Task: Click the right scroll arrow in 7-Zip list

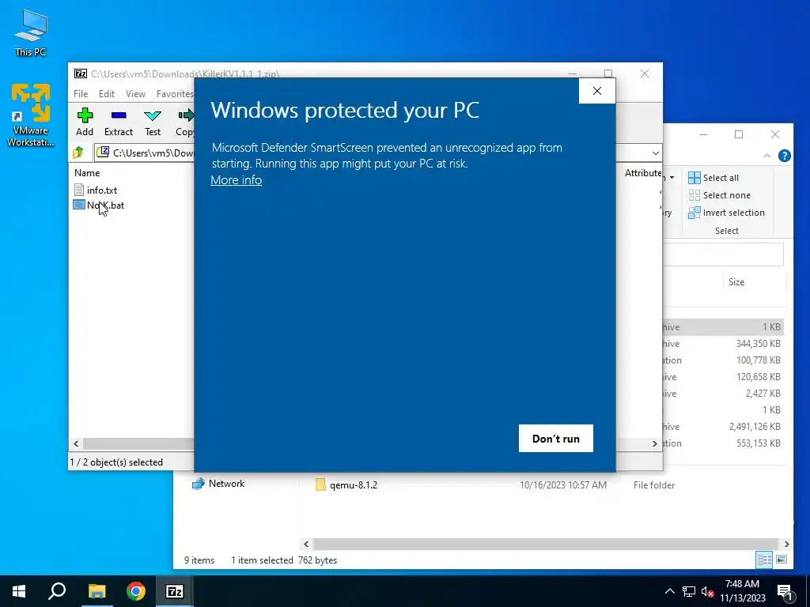Action: pyautogui.click(x=655, y=443)
